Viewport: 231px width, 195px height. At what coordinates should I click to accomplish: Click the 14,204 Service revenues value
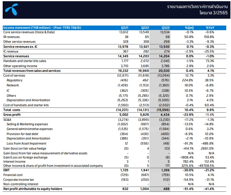(x=164, y=56)
